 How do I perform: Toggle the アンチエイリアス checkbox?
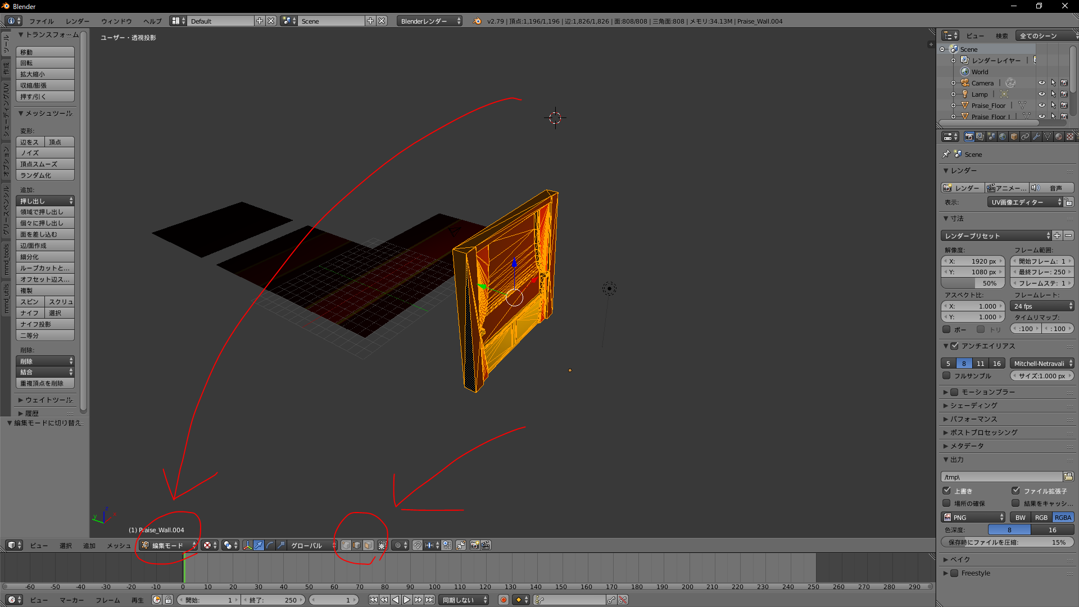pyautogui.click(x=954, y=346)
